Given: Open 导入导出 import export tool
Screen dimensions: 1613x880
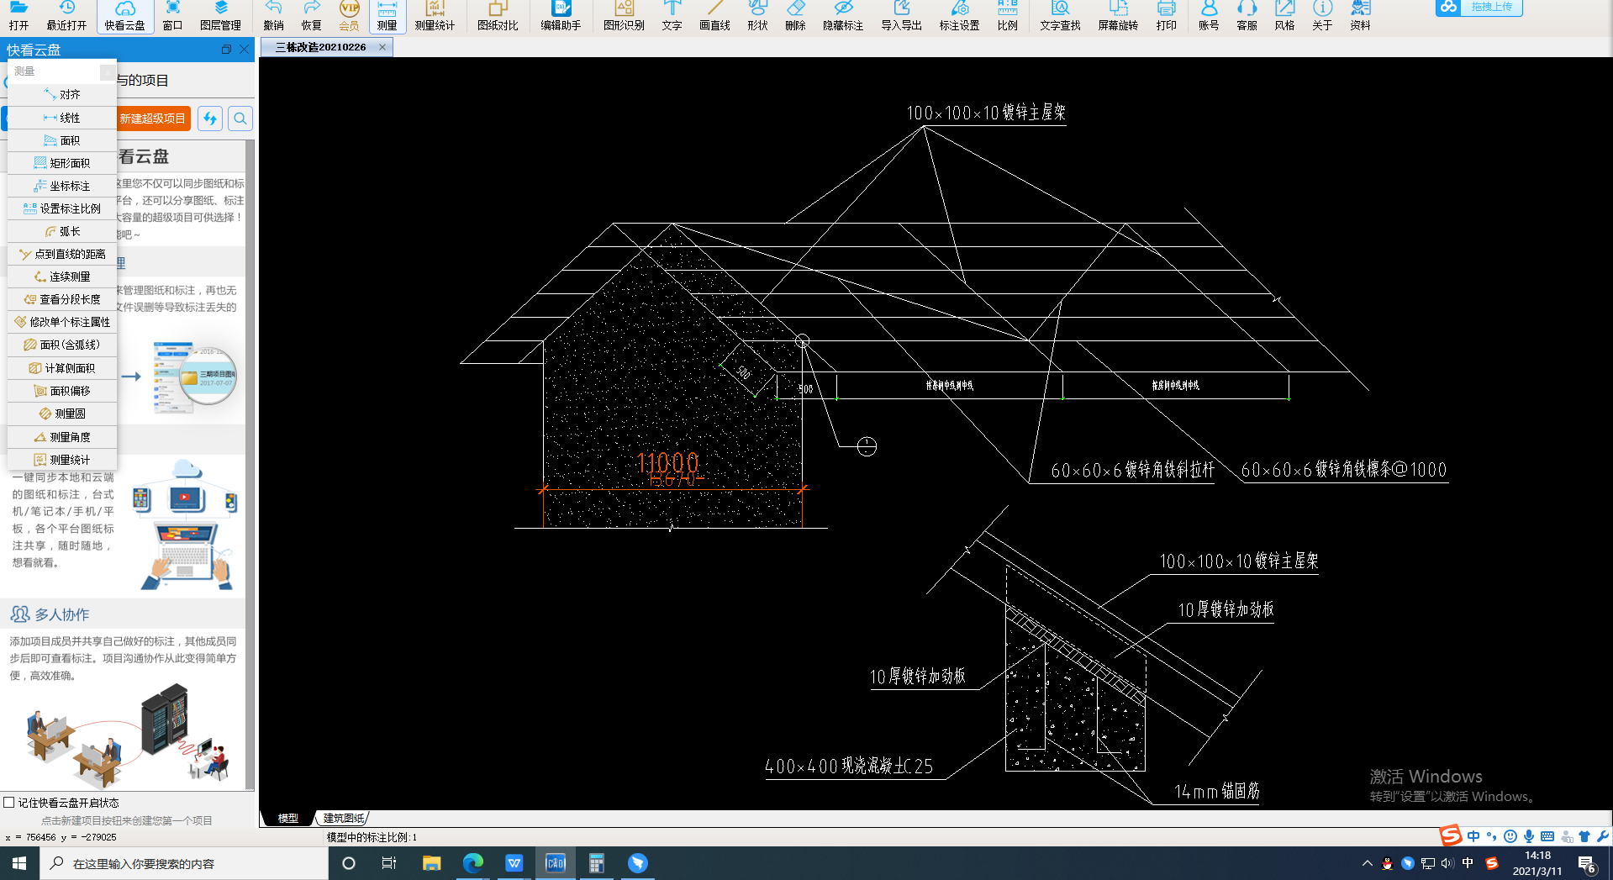Looking at the screenshot, I should [x=901, y=16].
